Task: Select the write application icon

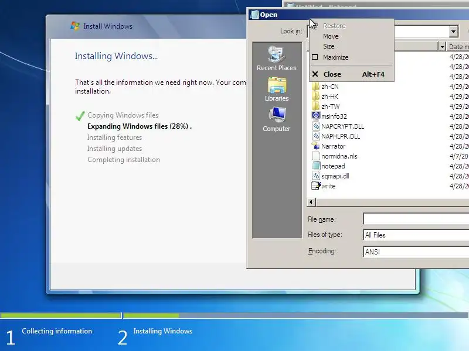Action: pyautogui.click(x=316, y=185)
